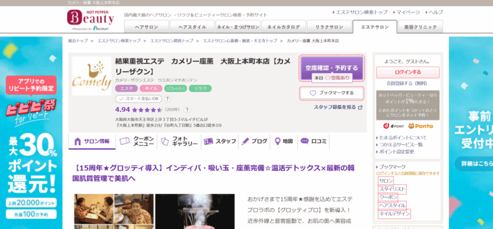Screen dimensions: 493x229
Task: Click the help icon beside review count
Action: coord(187,110)
